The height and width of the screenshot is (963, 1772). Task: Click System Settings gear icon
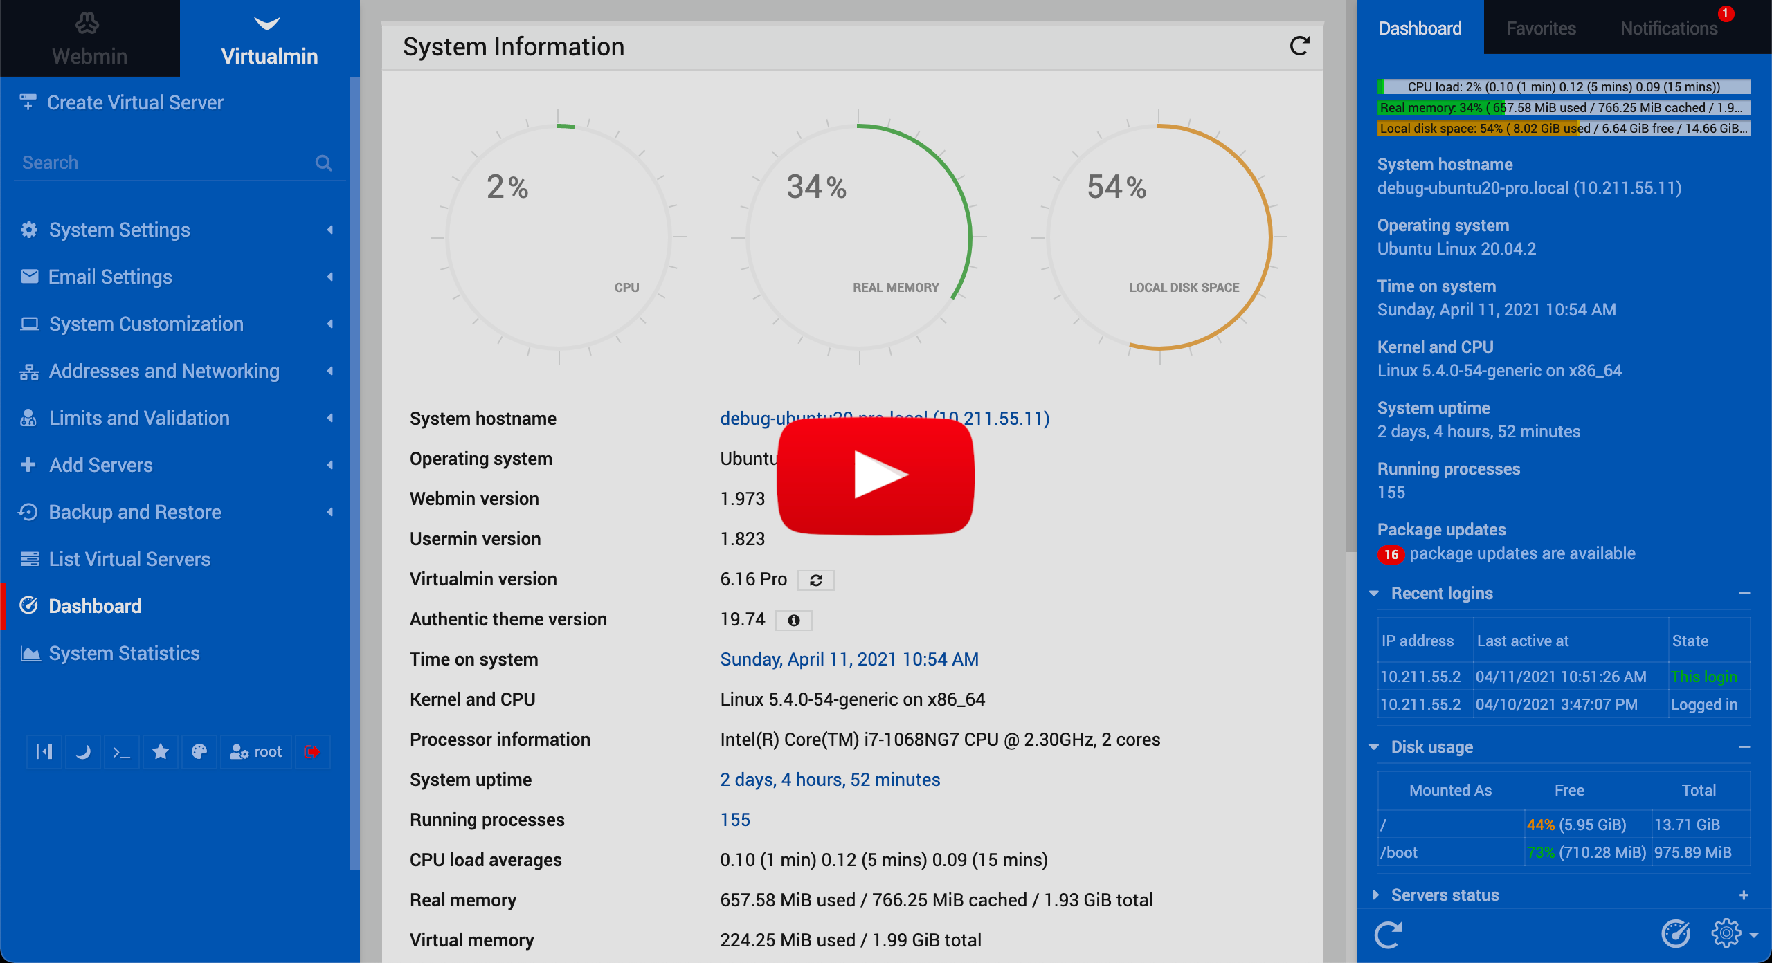29,230
